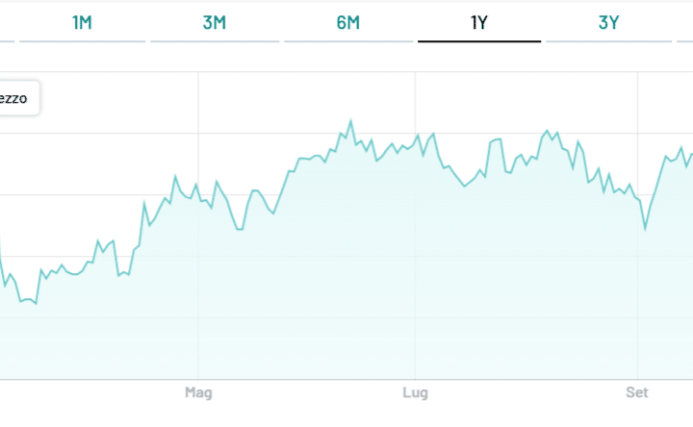Click the price line at the Set gridline
This screenshot has height=427, width=693.
coord(637,199)
